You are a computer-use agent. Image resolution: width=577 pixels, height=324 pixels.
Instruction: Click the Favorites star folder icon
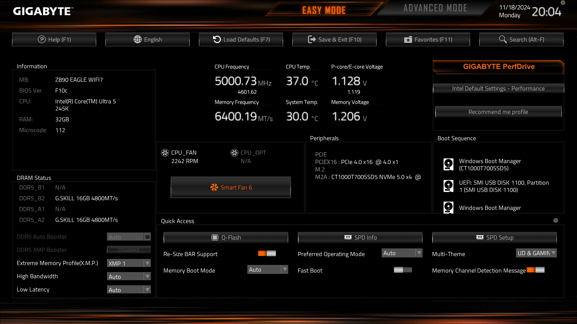coord(408,40)
